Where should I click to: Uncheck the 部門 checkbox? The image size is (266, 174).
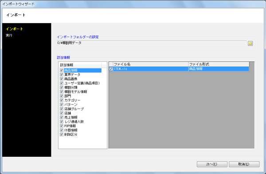[62, 96]
